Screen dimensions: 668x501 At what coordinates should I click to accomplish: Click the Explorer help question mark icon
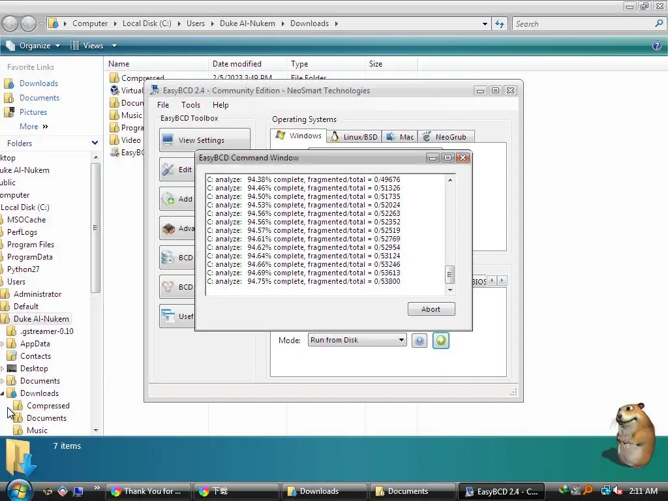[x=656, y=46]
